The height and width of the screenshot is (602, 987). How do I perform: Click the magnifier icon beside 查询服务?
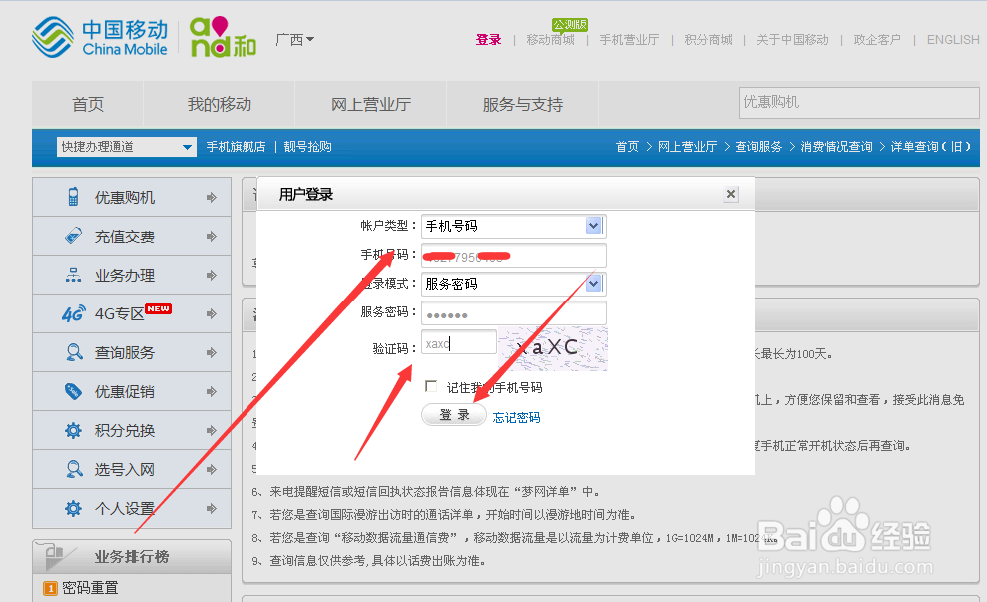tap(74, 352)
